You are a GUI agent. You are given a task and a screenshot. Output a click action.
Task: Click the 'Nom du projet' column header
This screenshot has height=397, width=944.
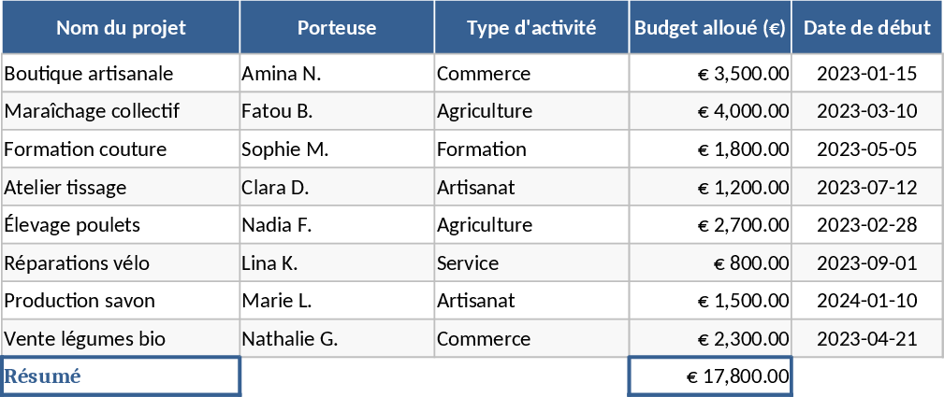click(x=121, y=27)
